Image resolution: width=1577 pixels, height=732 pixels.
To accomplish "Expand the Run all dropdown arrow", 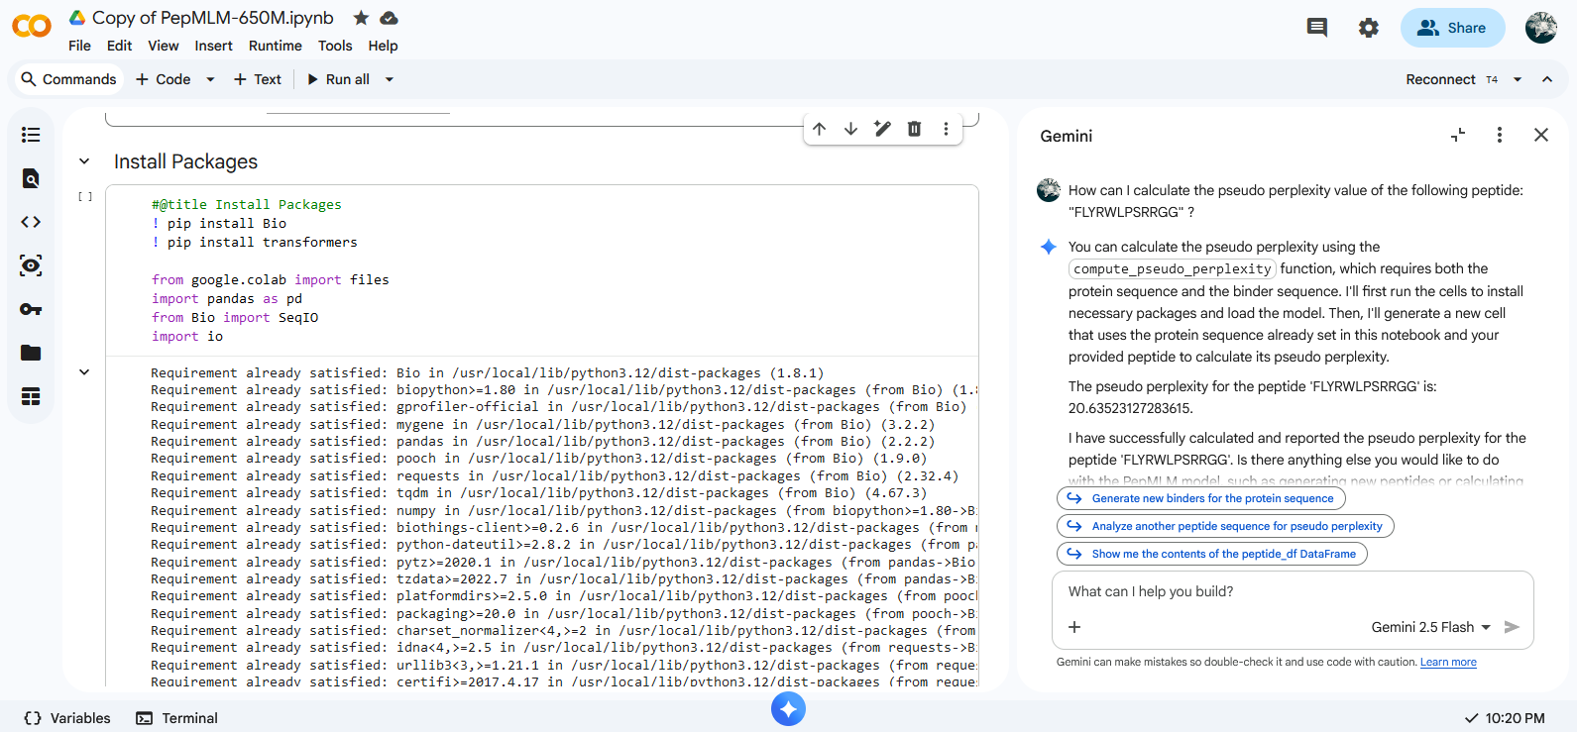I will pos(390,79).
